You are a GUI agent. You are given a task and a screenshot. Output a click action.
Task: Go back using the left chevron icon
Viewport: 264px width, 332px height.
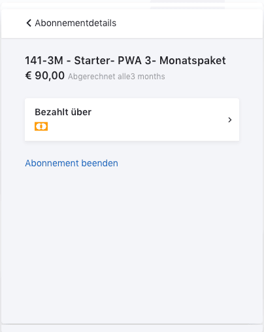(x=29, y=23)
